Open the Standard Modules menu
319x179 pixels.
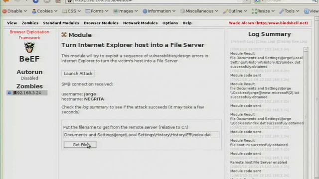tap(61, 23)
